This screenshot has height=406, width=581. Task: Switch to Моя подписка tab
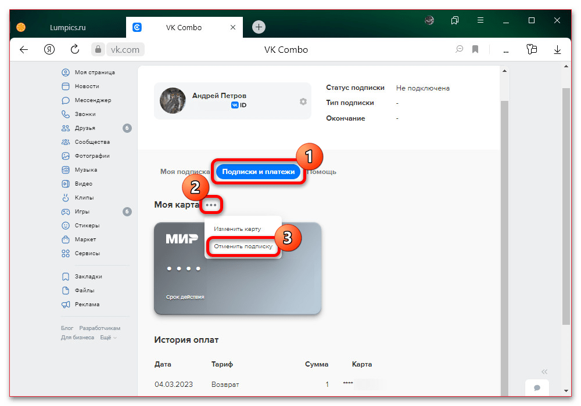[x=185, y=172]
